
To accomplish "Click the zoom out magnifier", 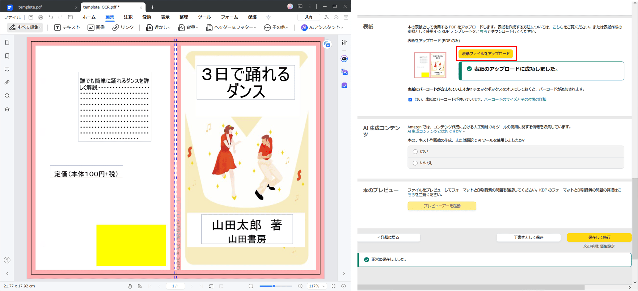I will coord(251,286).
